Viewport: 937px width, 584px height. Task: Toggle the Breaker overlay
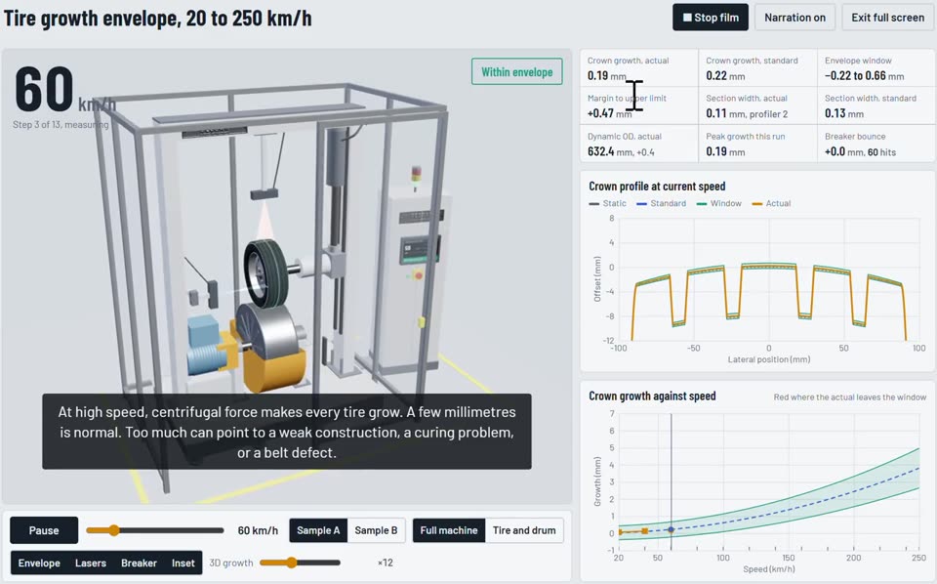click(139, 563)
